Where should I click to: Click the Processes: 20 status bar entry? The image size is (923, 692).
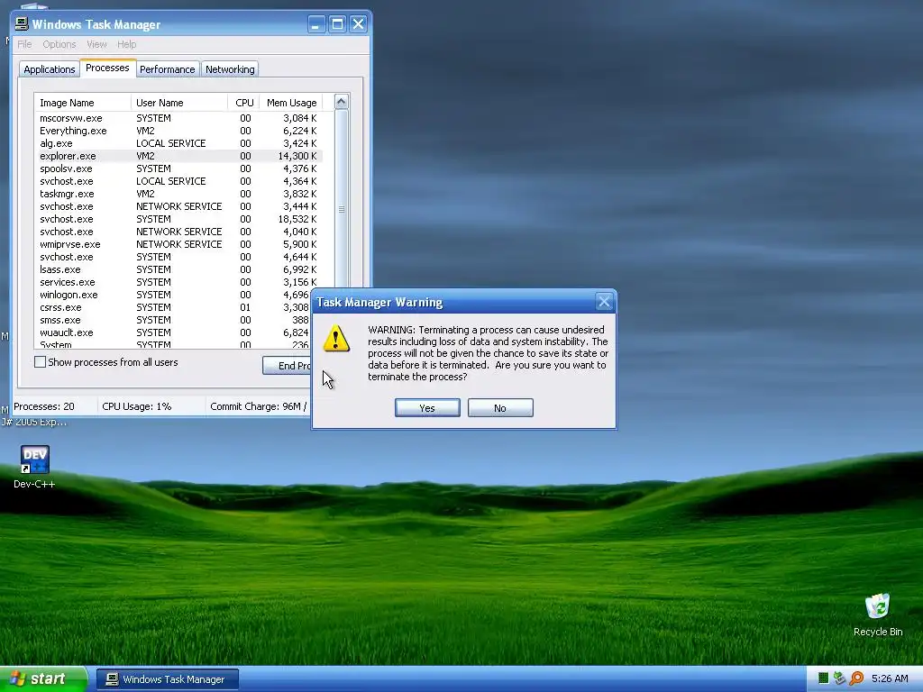44,406
